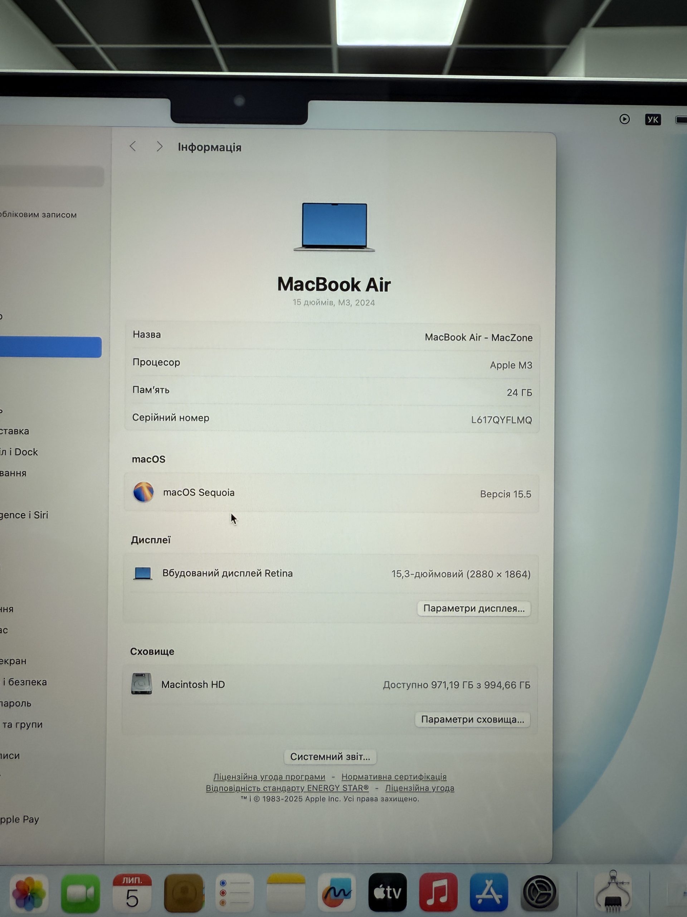
Task: Open sidebar item ending in Siri
Action: pos(24,515)
